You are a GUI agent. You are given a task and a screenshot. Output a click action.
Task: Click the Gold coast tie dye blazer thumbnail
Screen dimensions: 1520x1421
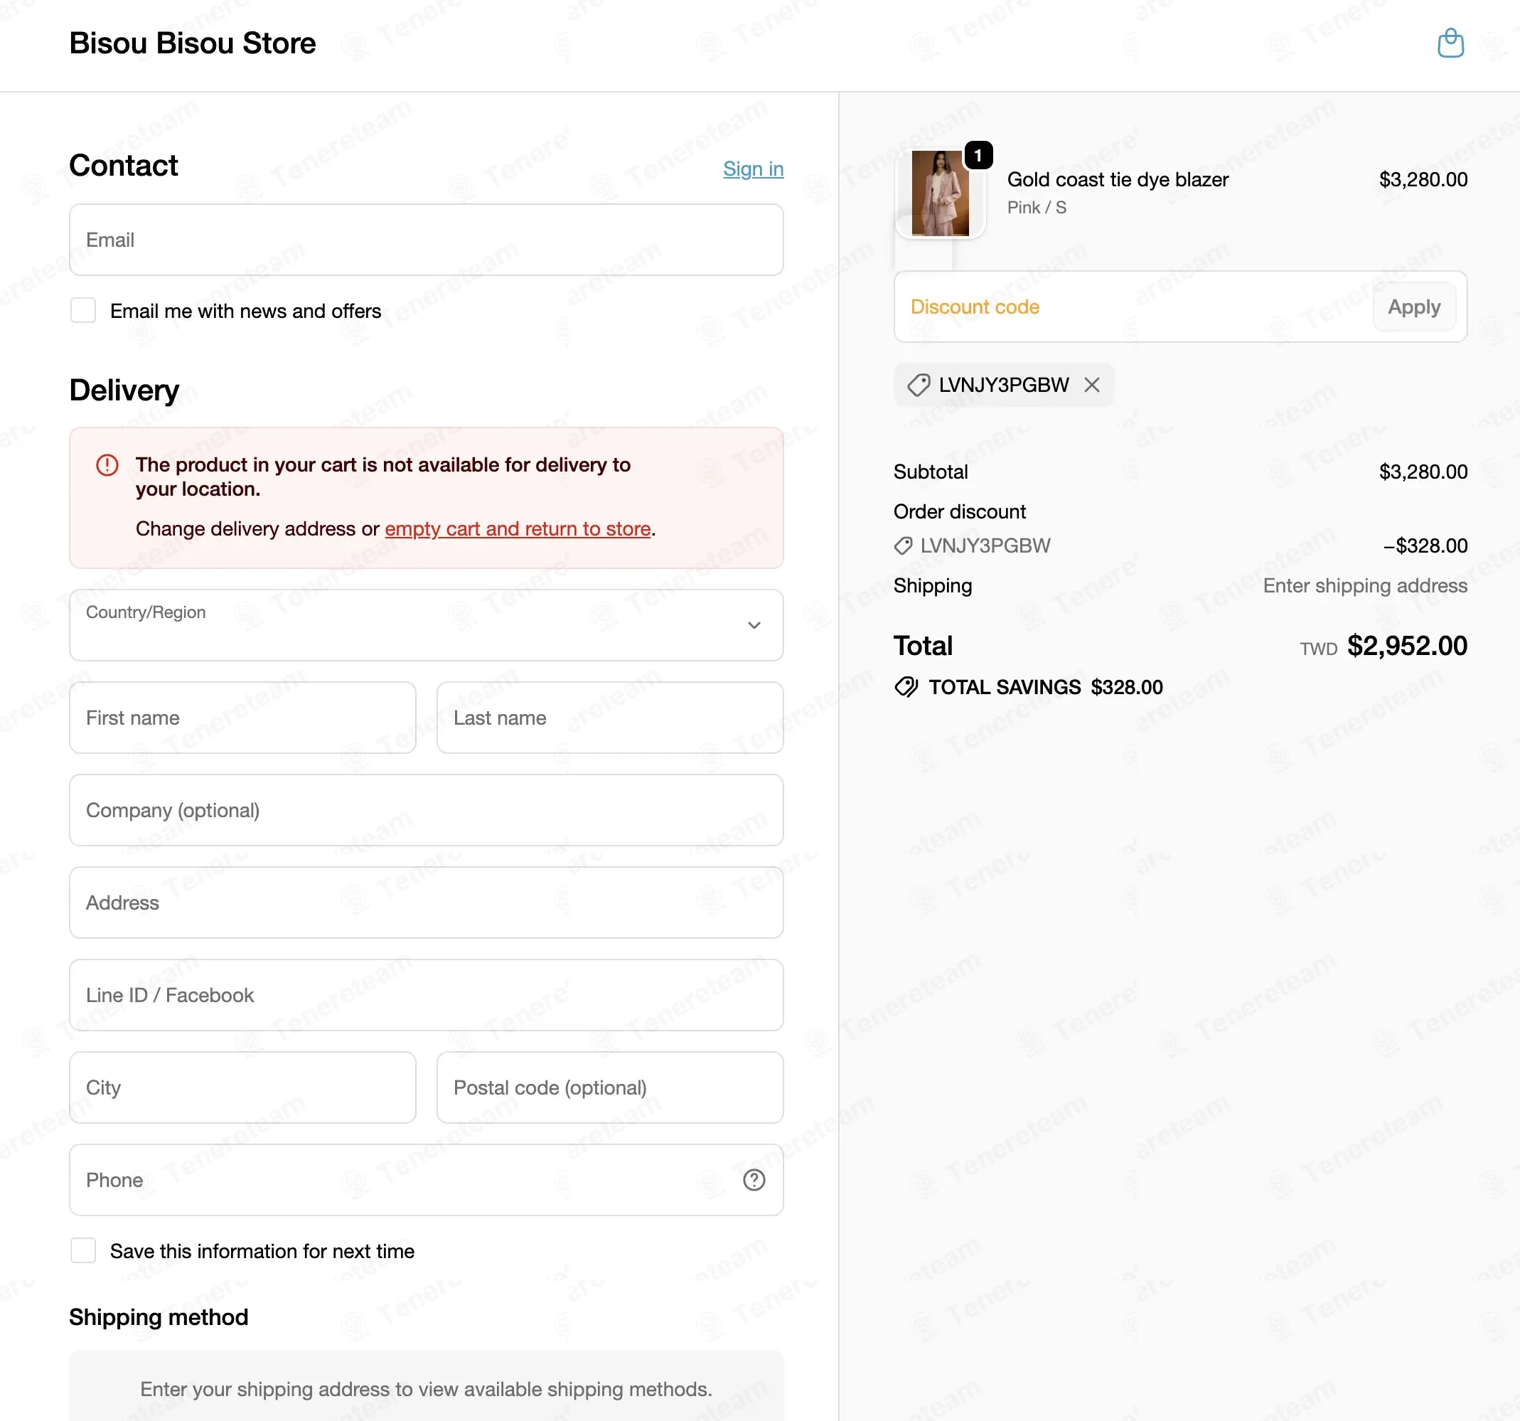pyautogui.click(x=940, y=193)
